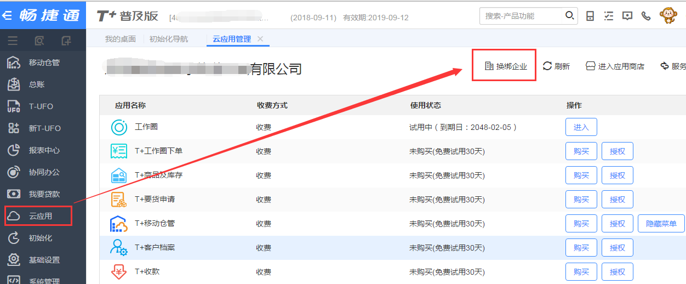Click 授权 for T+商品及库存

(x=618, y=175)
